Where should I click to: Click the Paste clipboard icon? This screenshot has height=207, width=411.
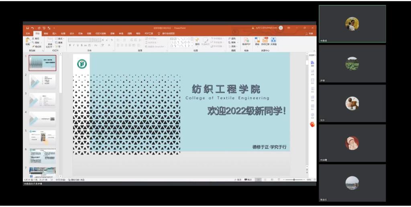click(28, 40)
